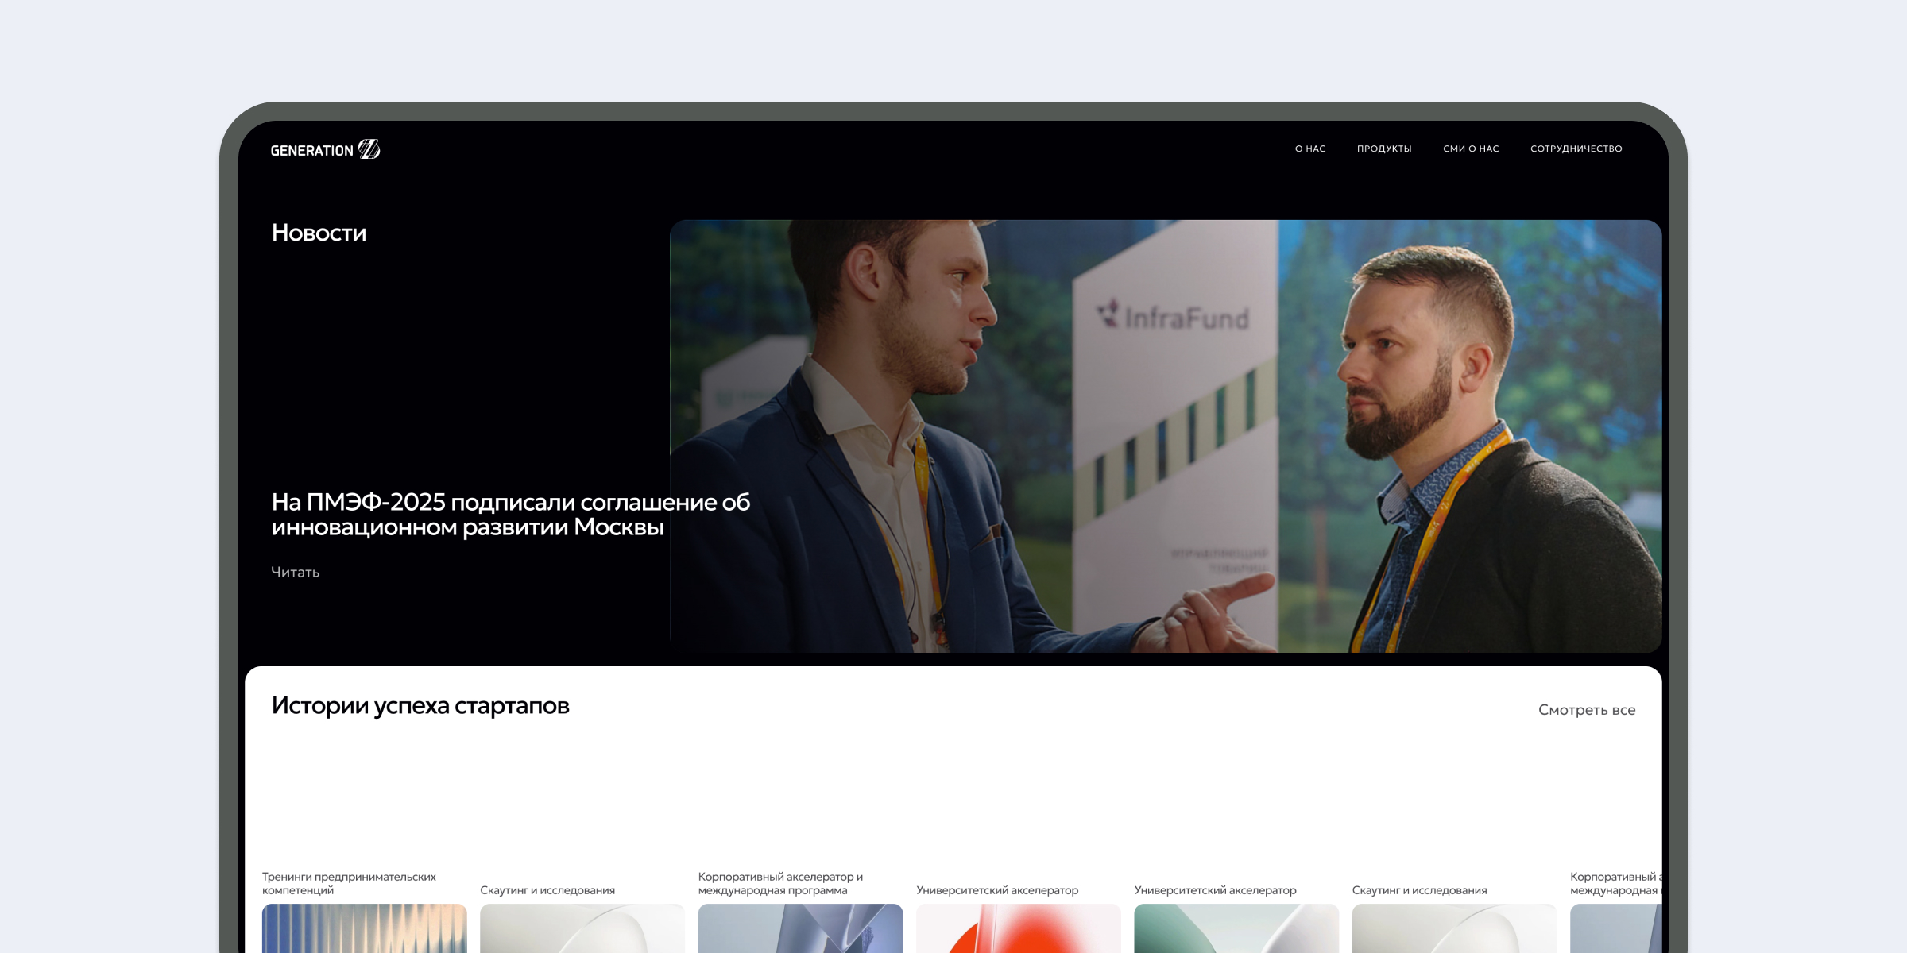Open the СОТРУДНИЧЕСТВО menu item
The image size is (1907, 953).
(1576, 149)
